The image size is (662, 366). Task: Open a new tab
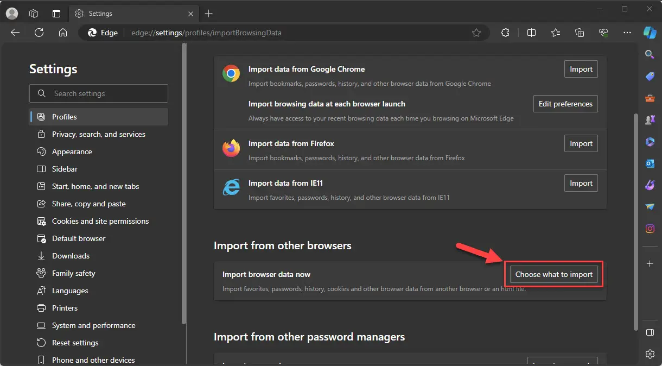[209, 14]
